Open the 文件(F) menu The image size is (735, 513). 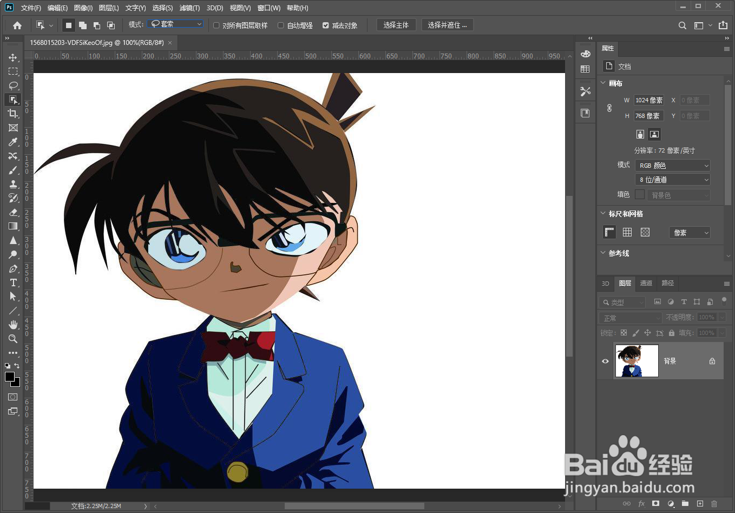(x=31, y=8)
